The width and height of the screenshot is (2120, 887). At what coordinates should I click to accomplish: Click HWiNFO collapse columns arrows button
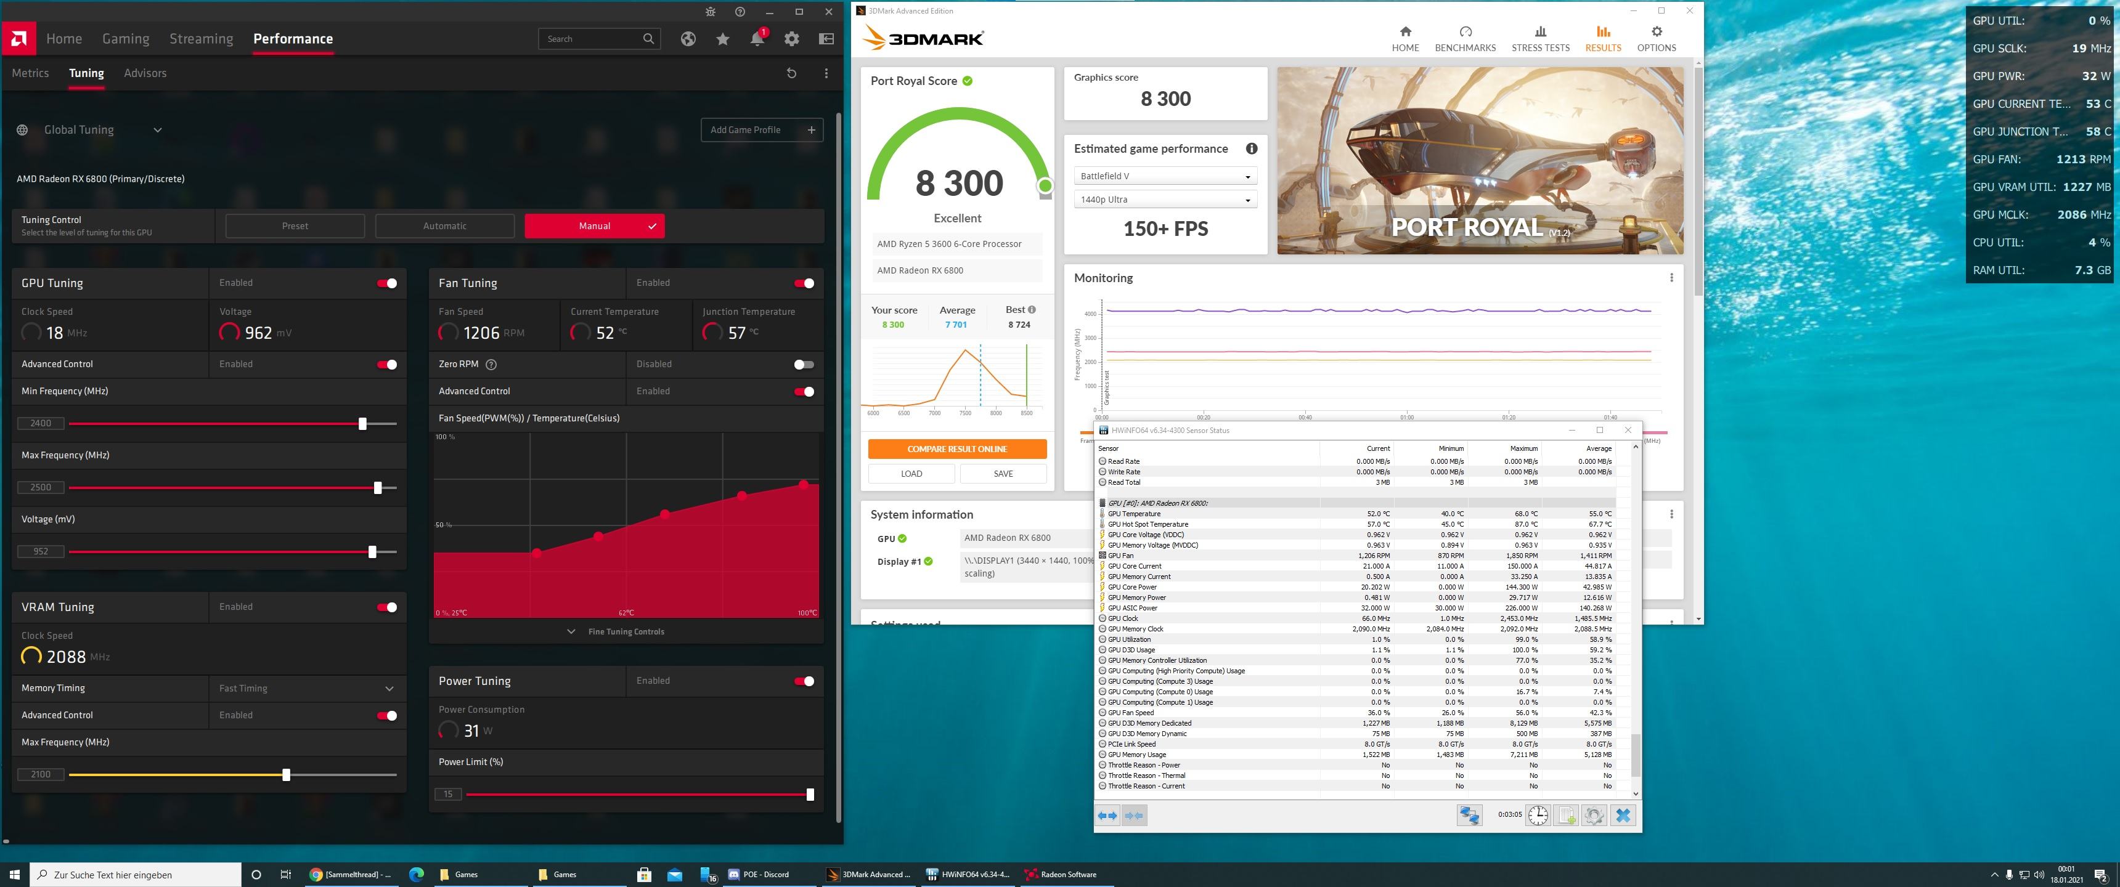click(x=1134, y=816)
